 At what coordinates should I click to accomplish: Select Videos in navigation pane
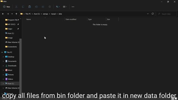(x=9, y=79)
